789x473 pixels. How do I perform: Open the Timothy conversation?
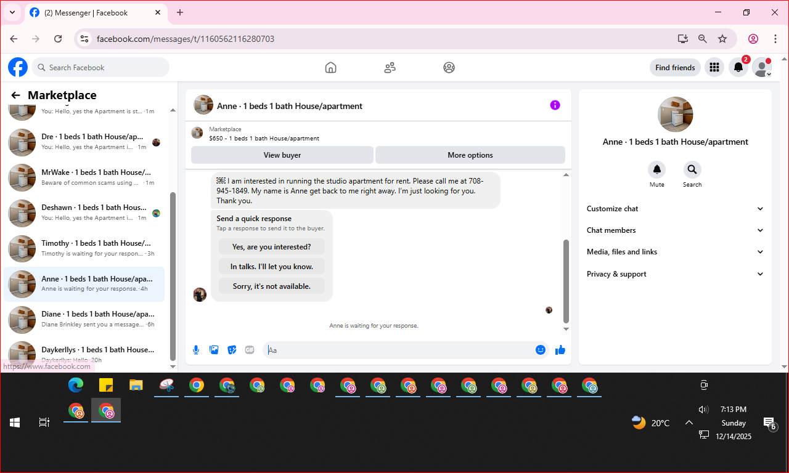click(84, 248)
